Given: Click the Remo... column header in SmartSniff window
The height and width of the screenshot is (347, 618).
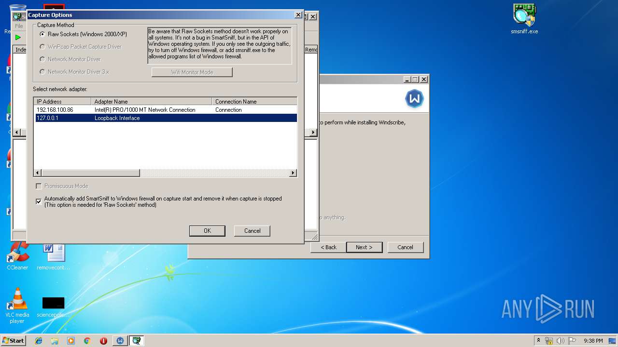Looking at the screenshot, I should [311, 50].
